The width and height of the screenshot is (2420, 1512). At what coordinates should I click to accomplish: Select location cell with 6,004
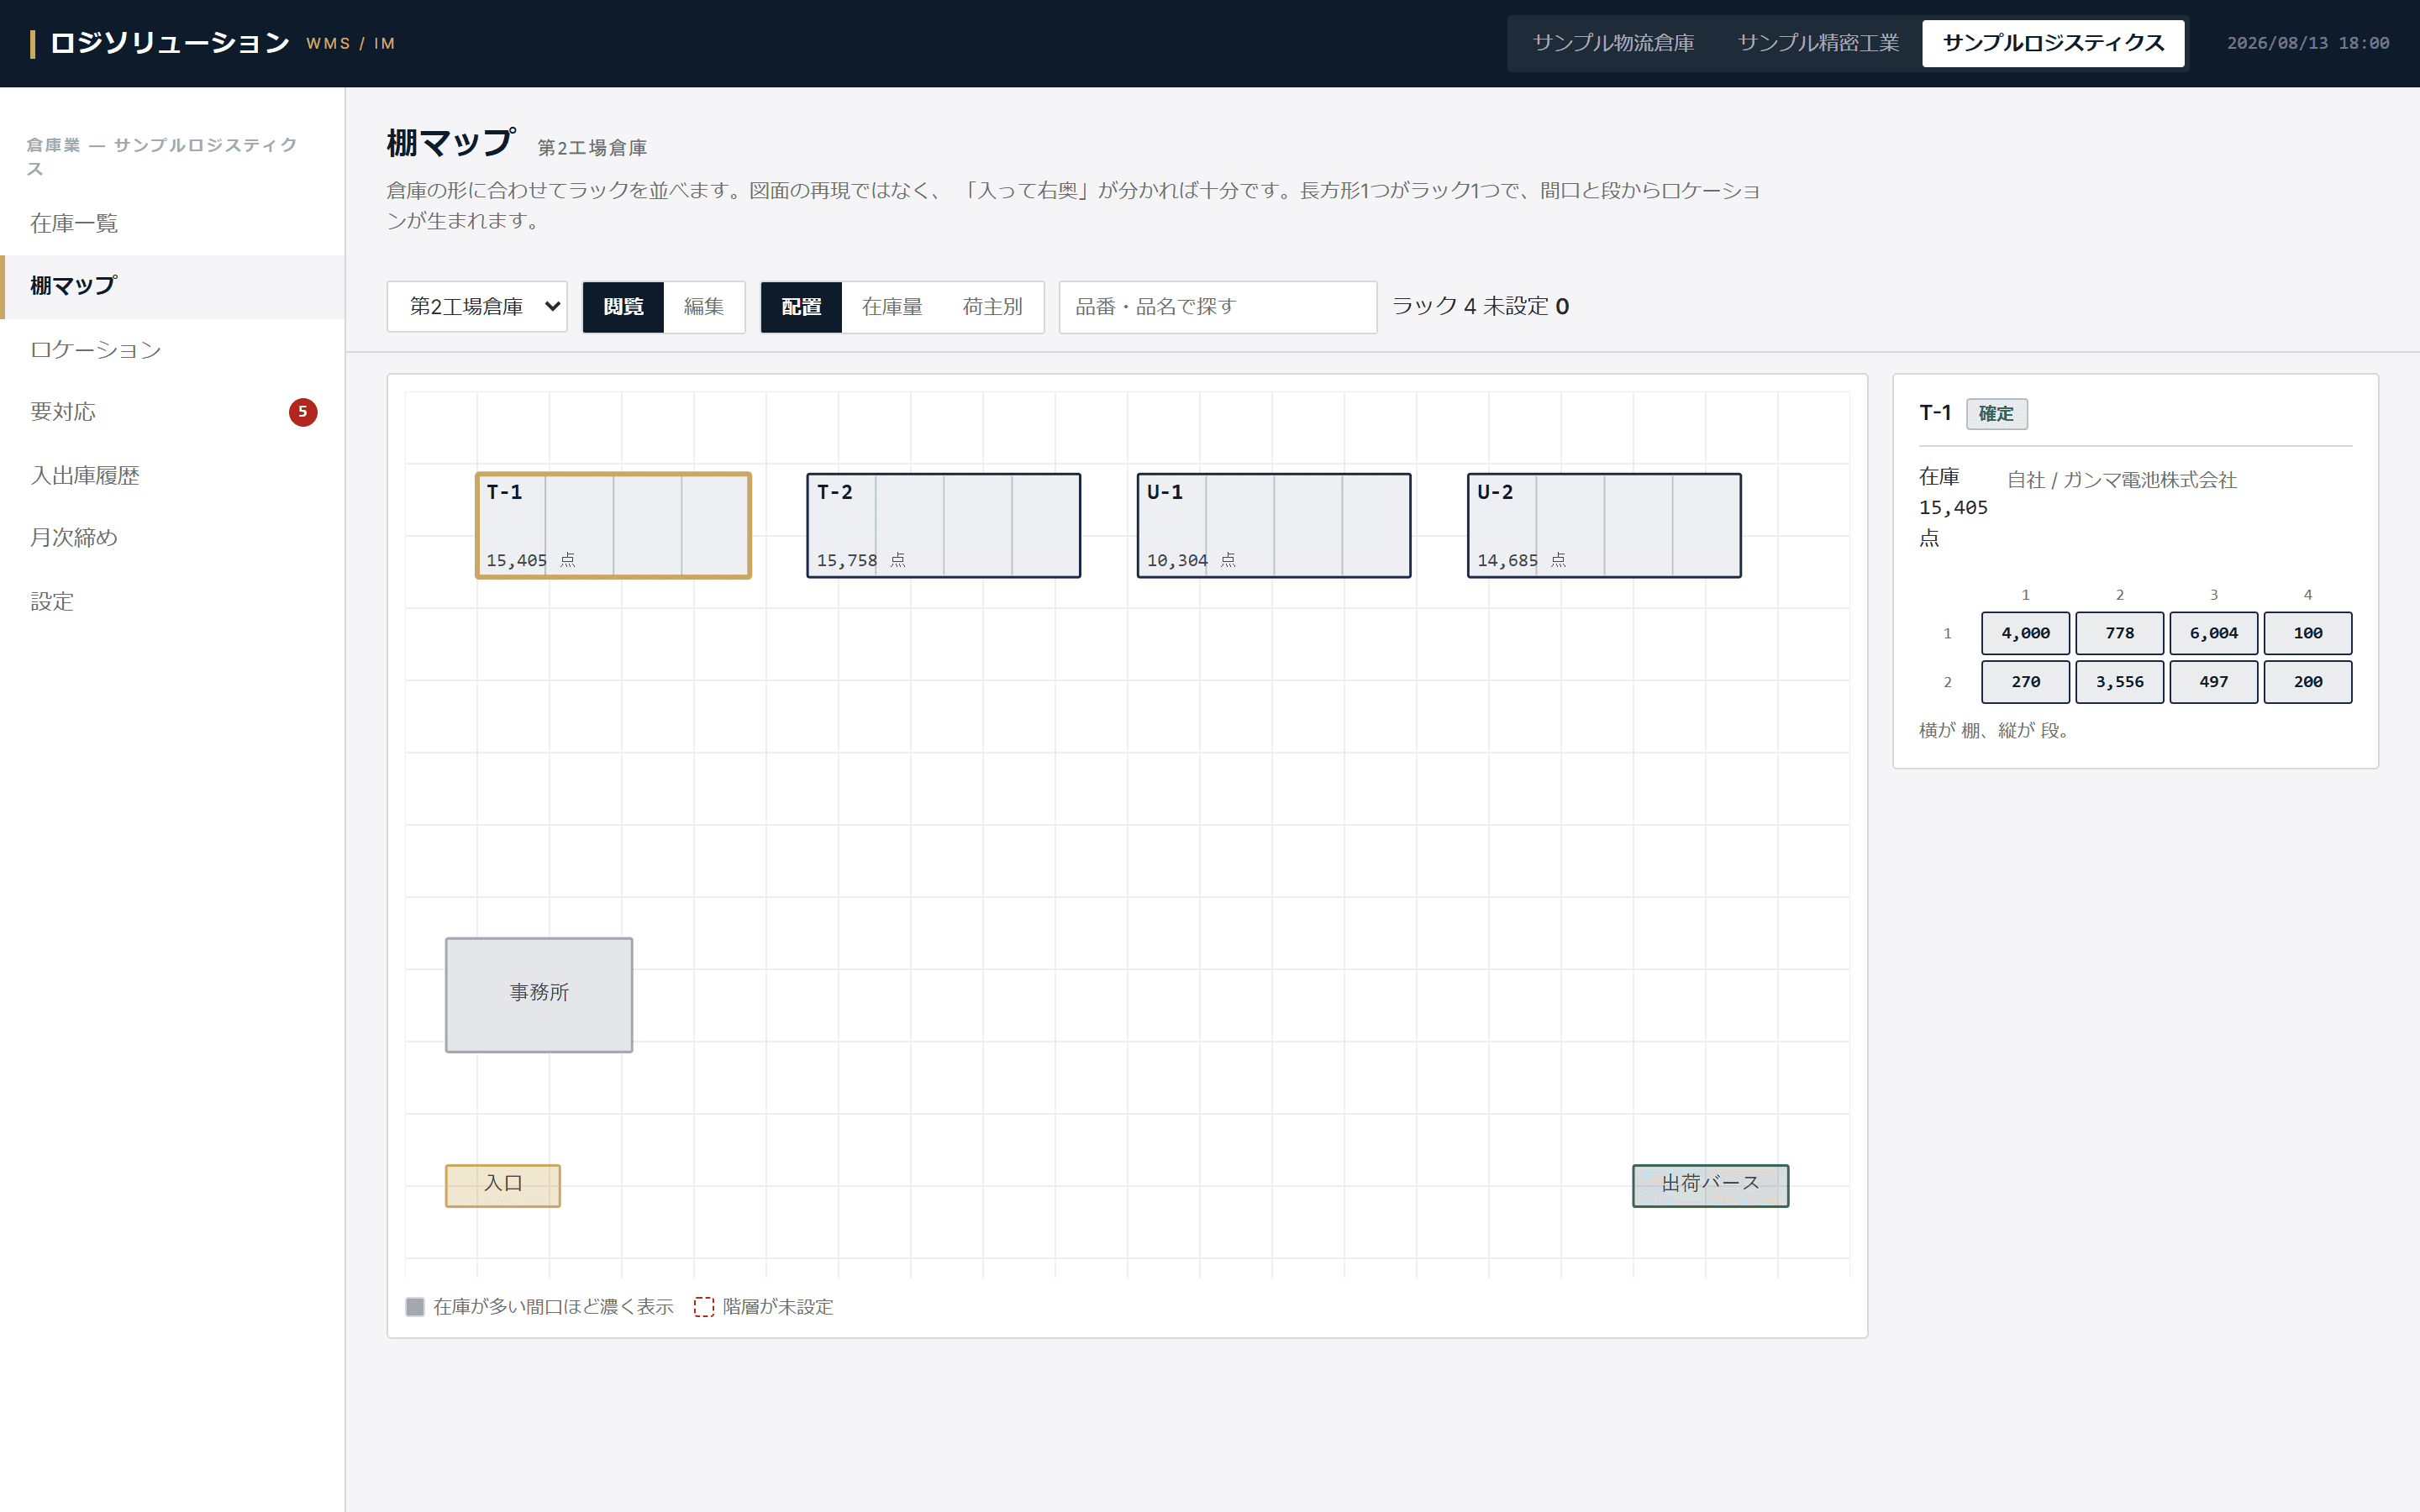point(2213,634)
